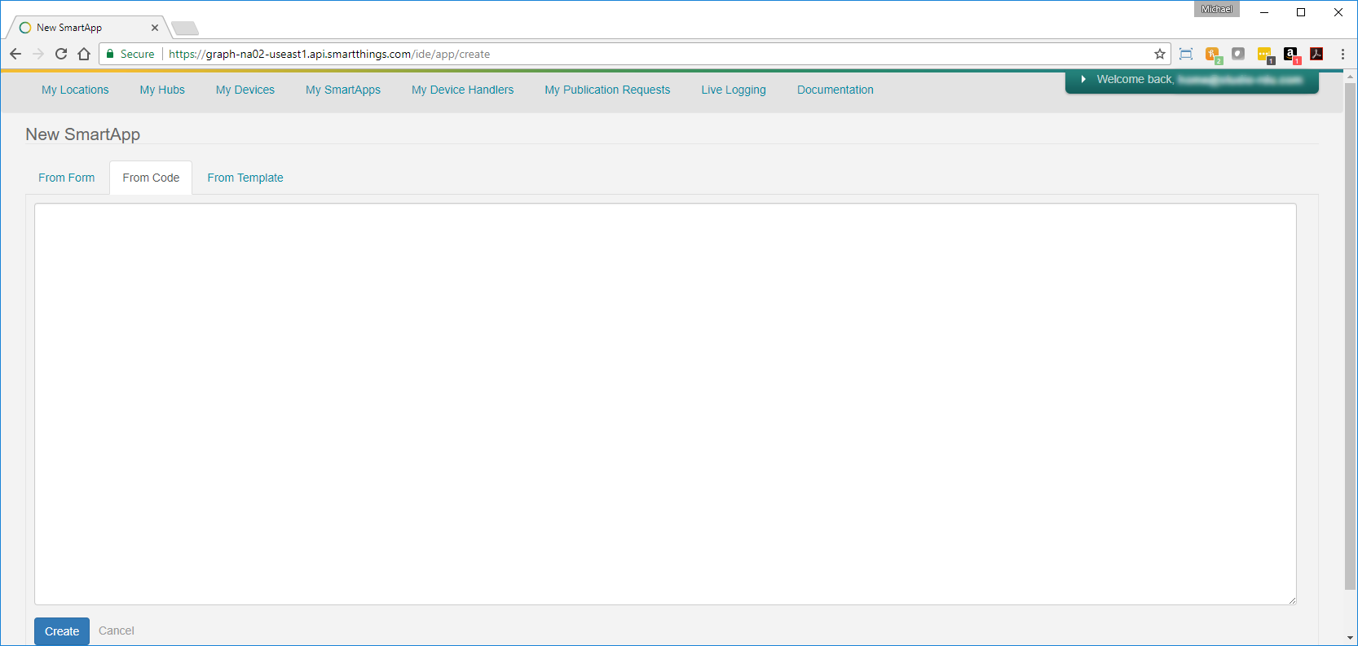This screenshot has width=1358, height=646.
Task: Open the Documentation link
Action: [x=836, y=90]
